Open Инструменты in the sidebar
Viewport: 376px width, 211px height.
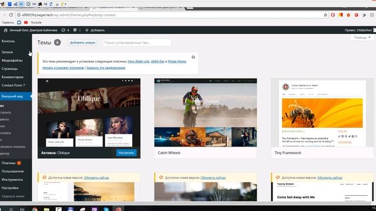tap(12, 180)
